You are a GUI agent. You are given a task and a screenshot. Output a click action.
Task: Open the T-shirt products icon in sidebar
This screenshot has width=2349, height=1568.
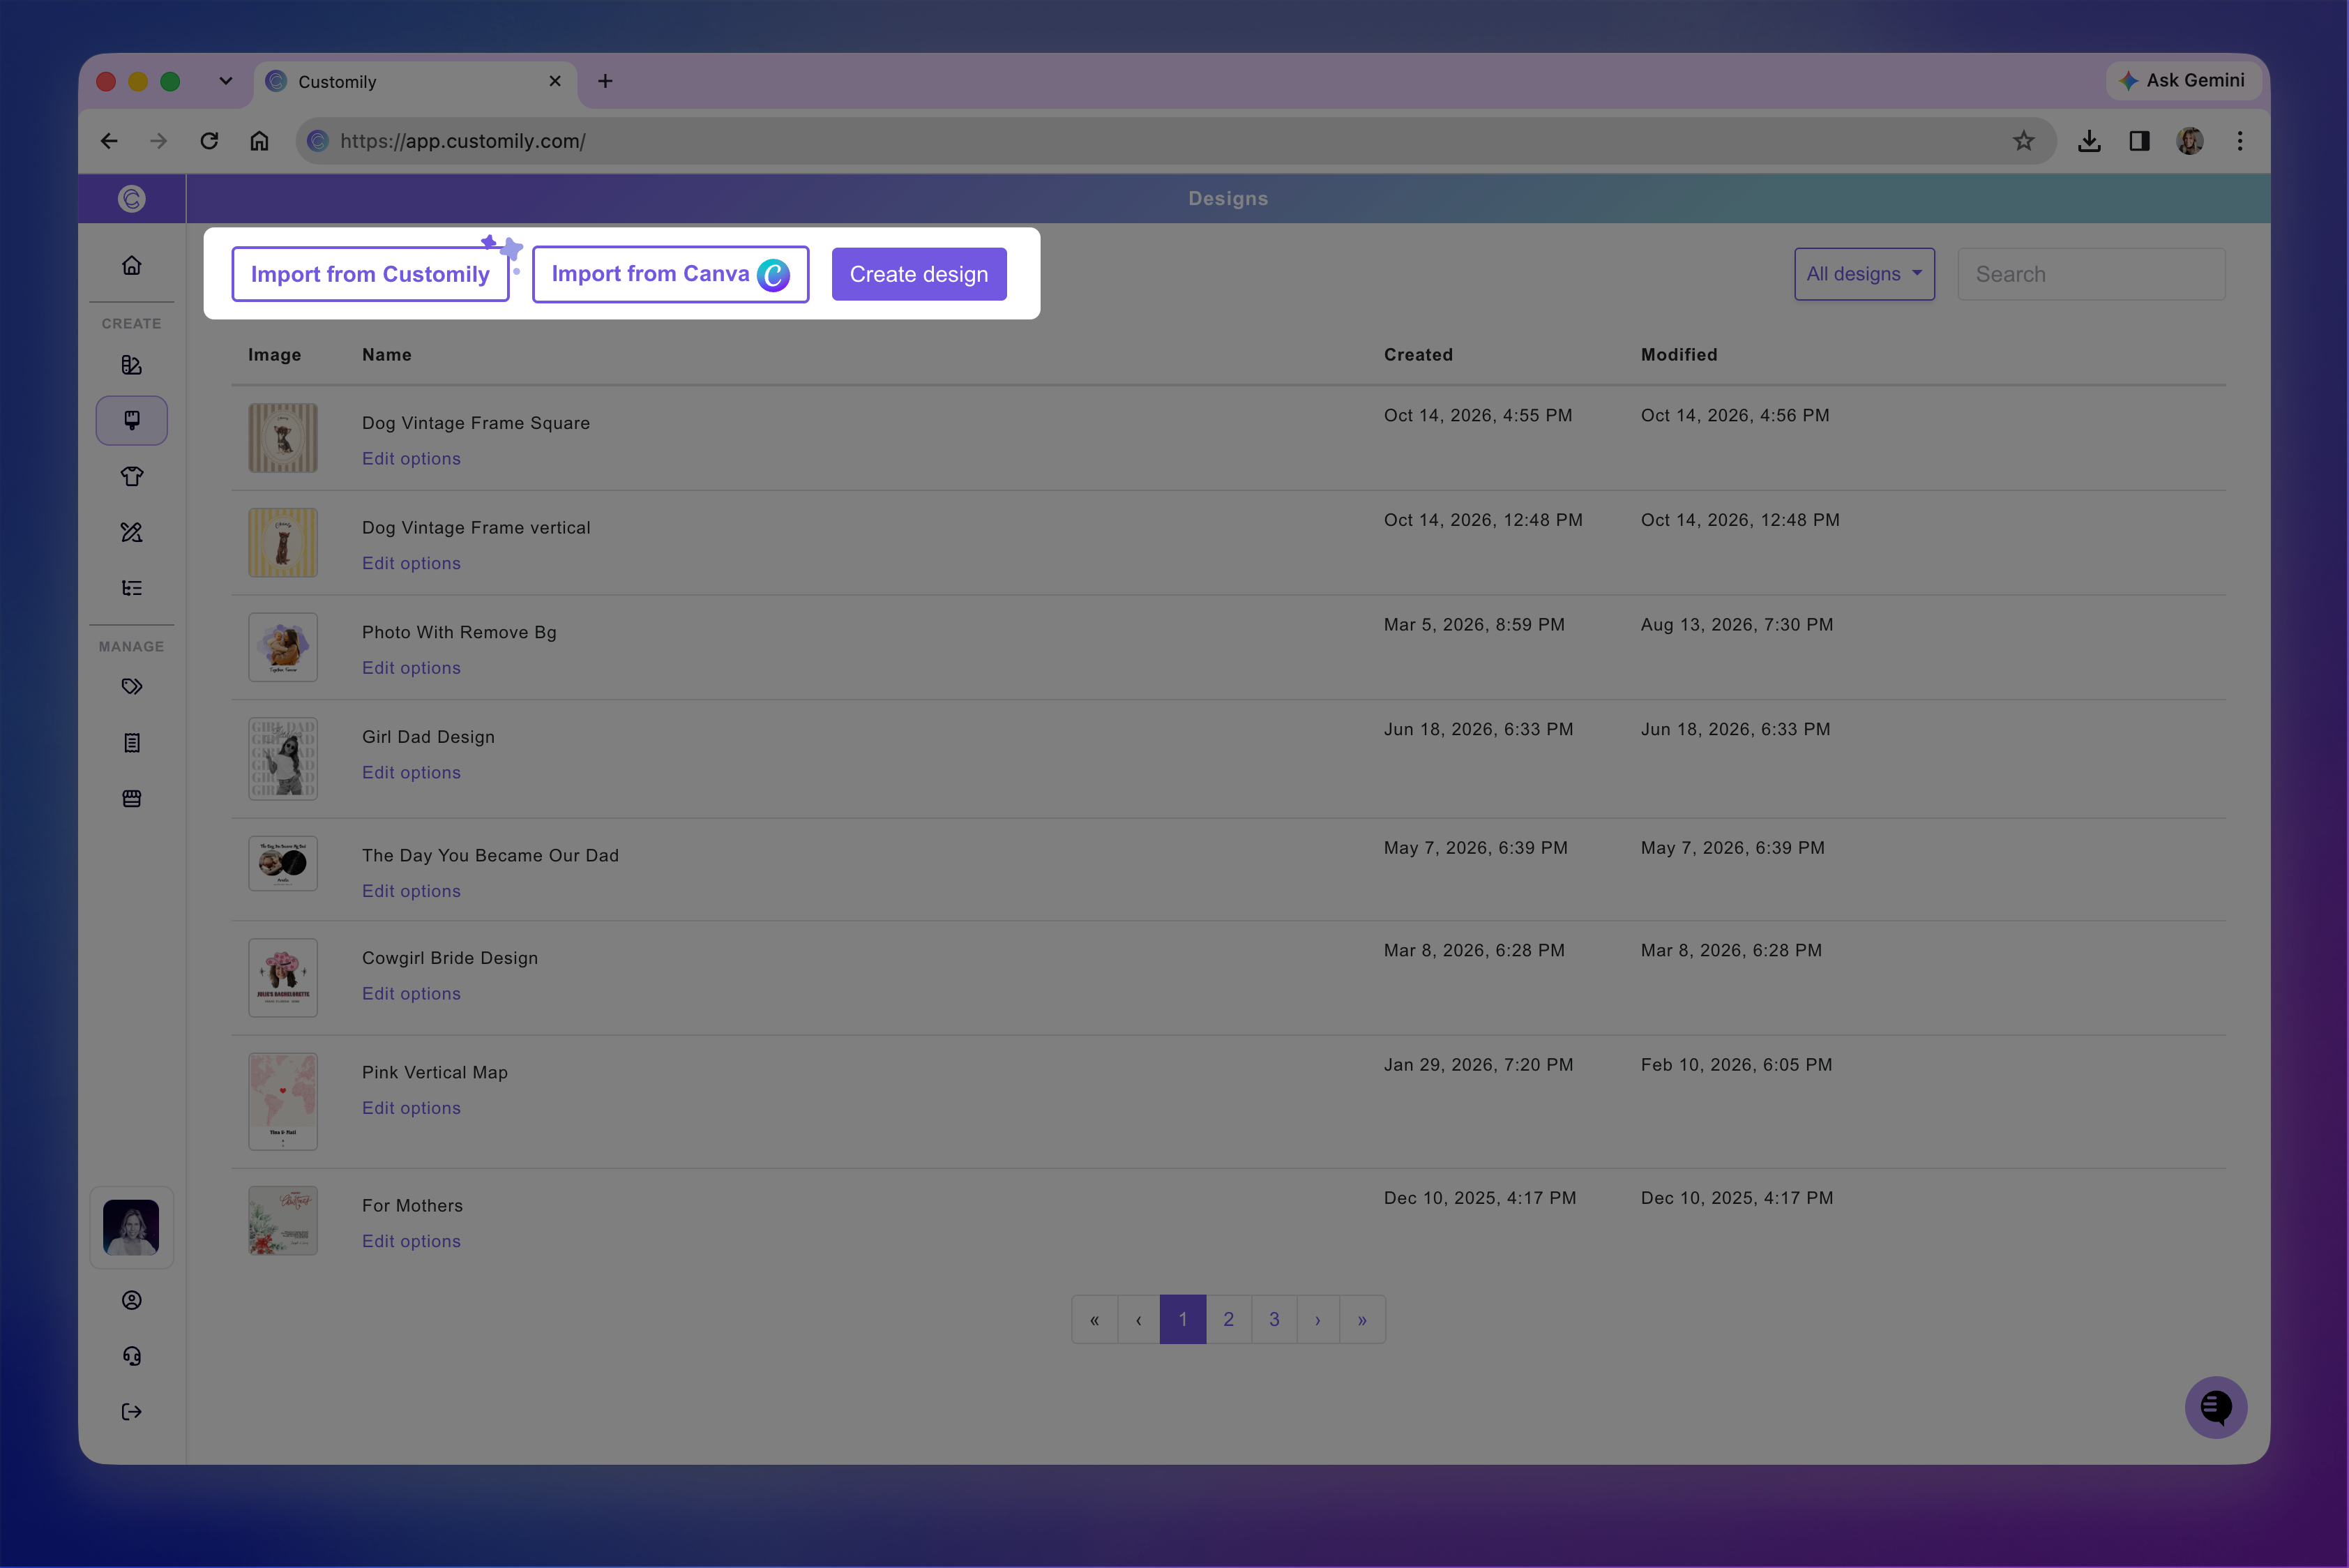coord(131,476)
